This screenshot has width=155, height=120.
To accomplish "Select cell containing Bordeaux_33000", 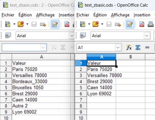I will [x=41, y=81].
